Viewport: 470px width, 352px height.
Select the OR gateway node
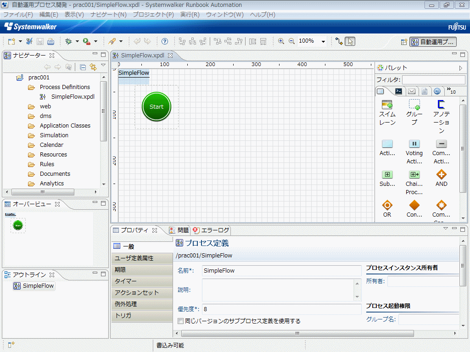[387, 209]
